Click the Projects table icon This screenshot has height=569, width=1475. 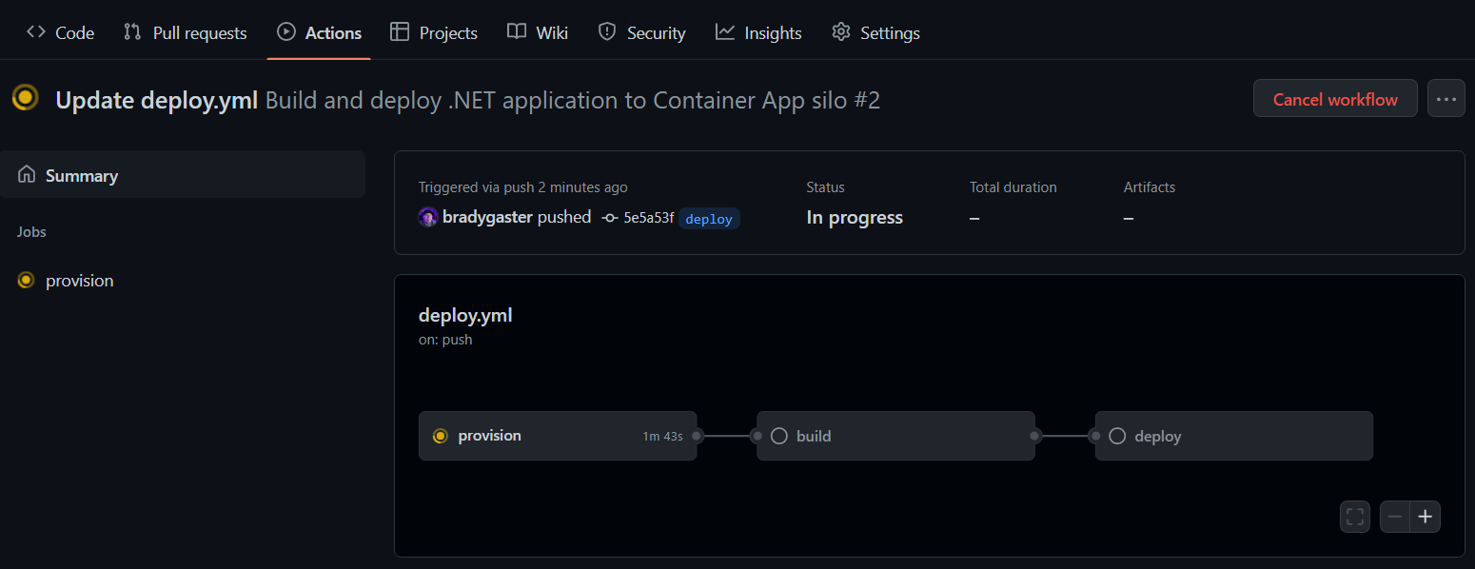[400, 31]
